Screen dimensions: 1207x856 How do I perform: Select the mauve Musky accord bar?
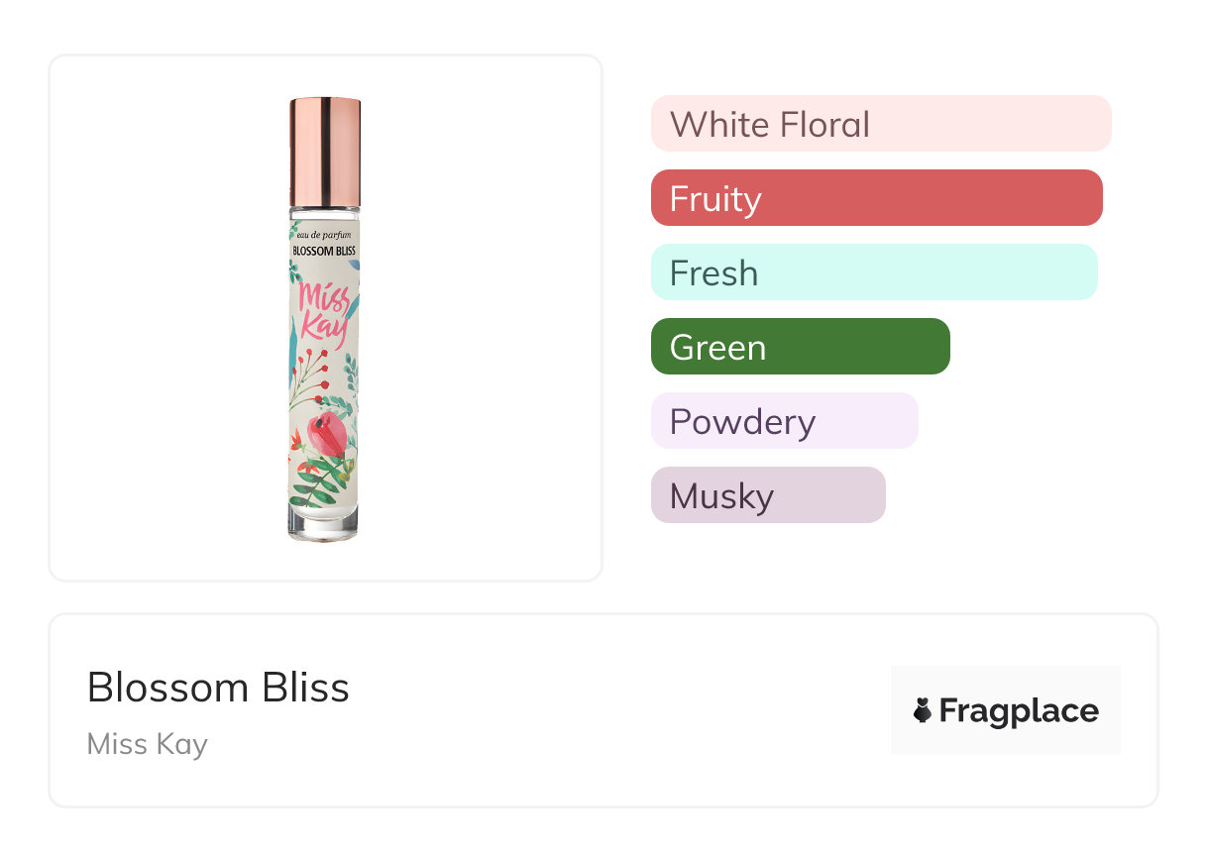click(x=767, y=495)
